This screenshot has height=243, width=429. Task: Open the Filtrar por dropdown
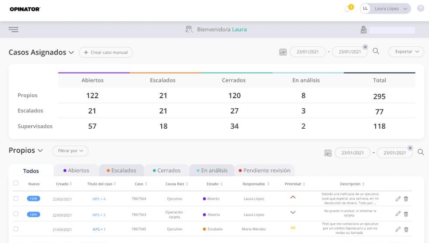point(70,151)
